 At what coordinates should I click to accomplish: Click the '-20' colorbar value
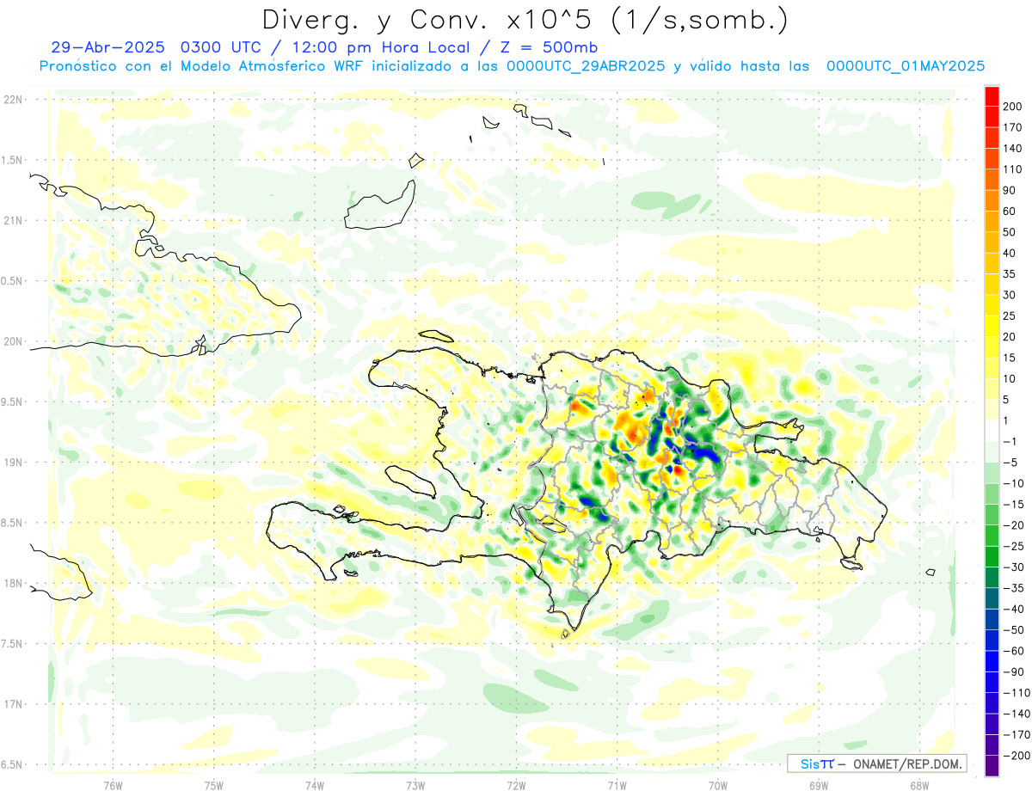(1013, 525)
